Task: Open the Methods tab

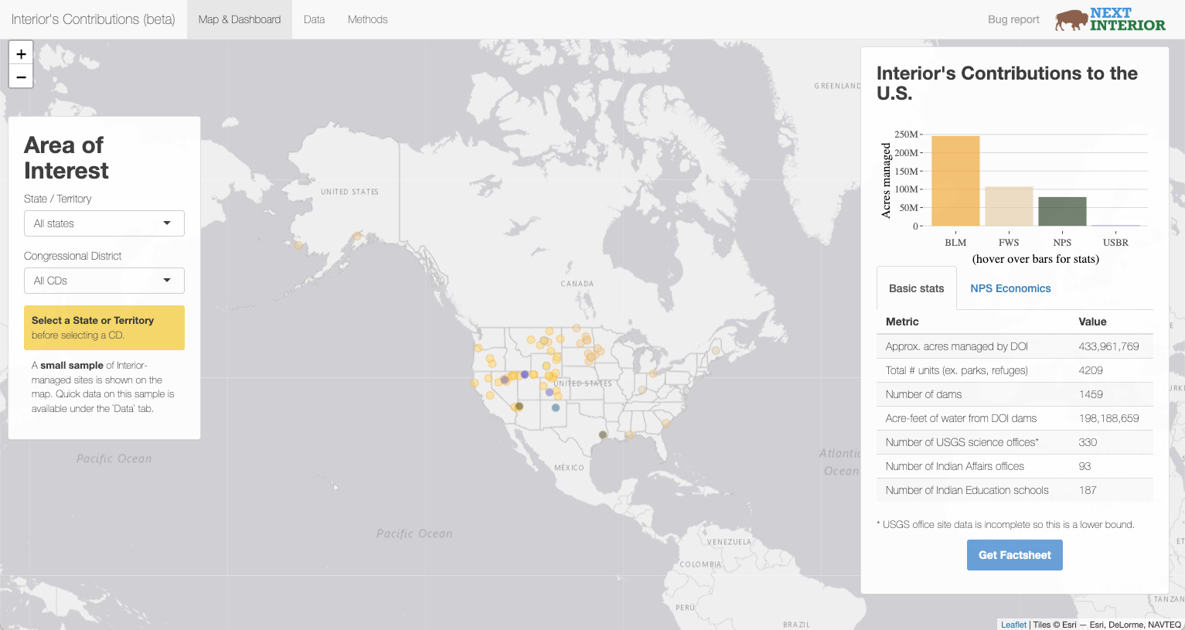Action: tap(367, 19)
